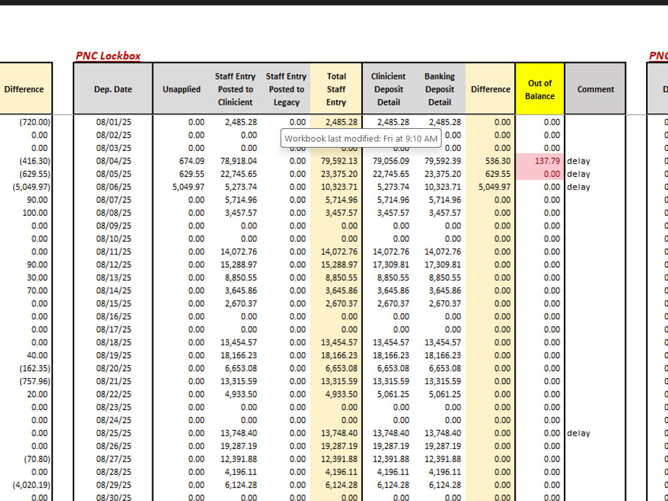Click banking deposit value 79,592.39
668x501 pixels.
pyautogui.click(x=442, y=161)
